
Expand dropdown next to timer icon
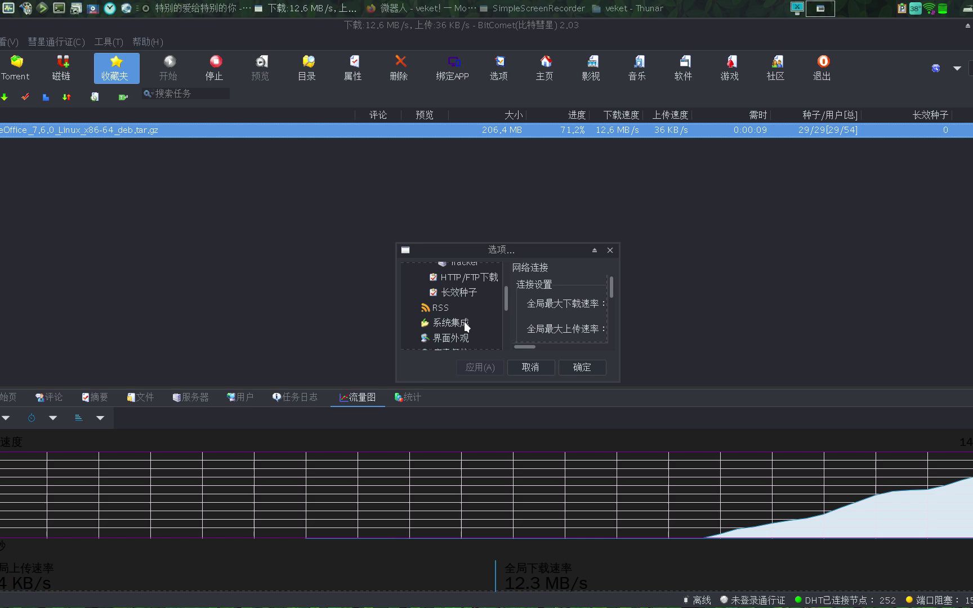pyautogui.click(x=53, y=418)
